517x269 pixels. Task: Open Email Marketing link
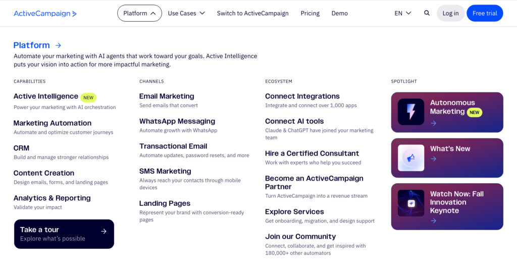click(167, 96)
